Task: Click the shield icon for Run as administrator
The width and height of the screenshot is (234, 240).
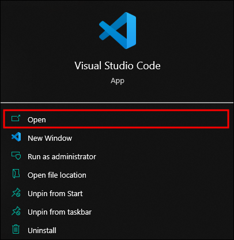Action: (x=16, y=156)
